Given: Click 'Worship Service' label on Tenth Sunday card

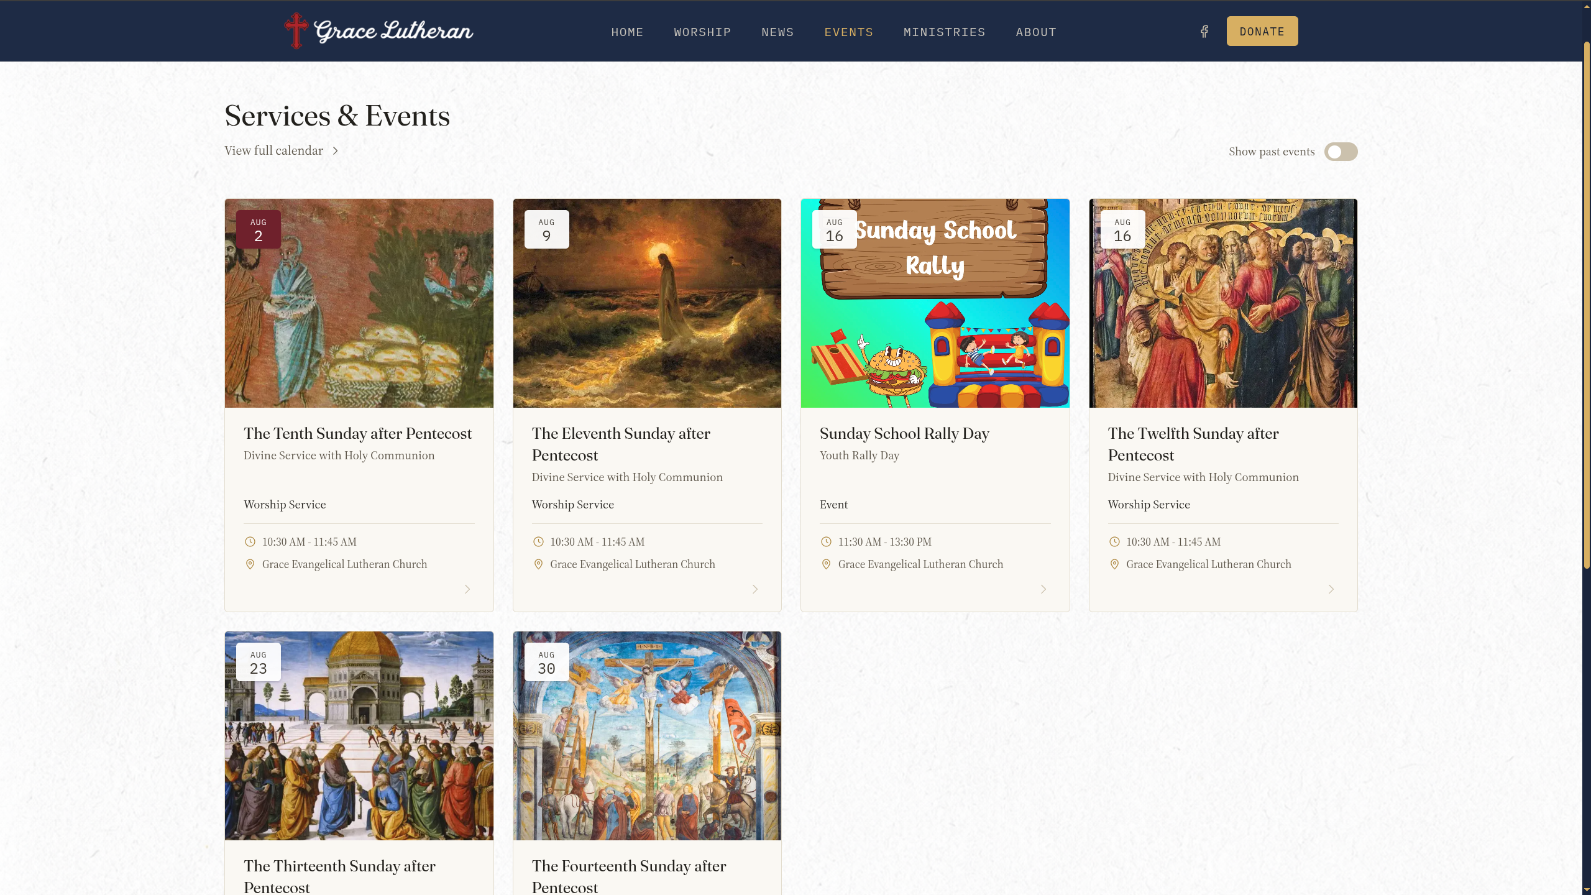Looking at the screenshot, I should pyautogui.click(x=285, y=505).
